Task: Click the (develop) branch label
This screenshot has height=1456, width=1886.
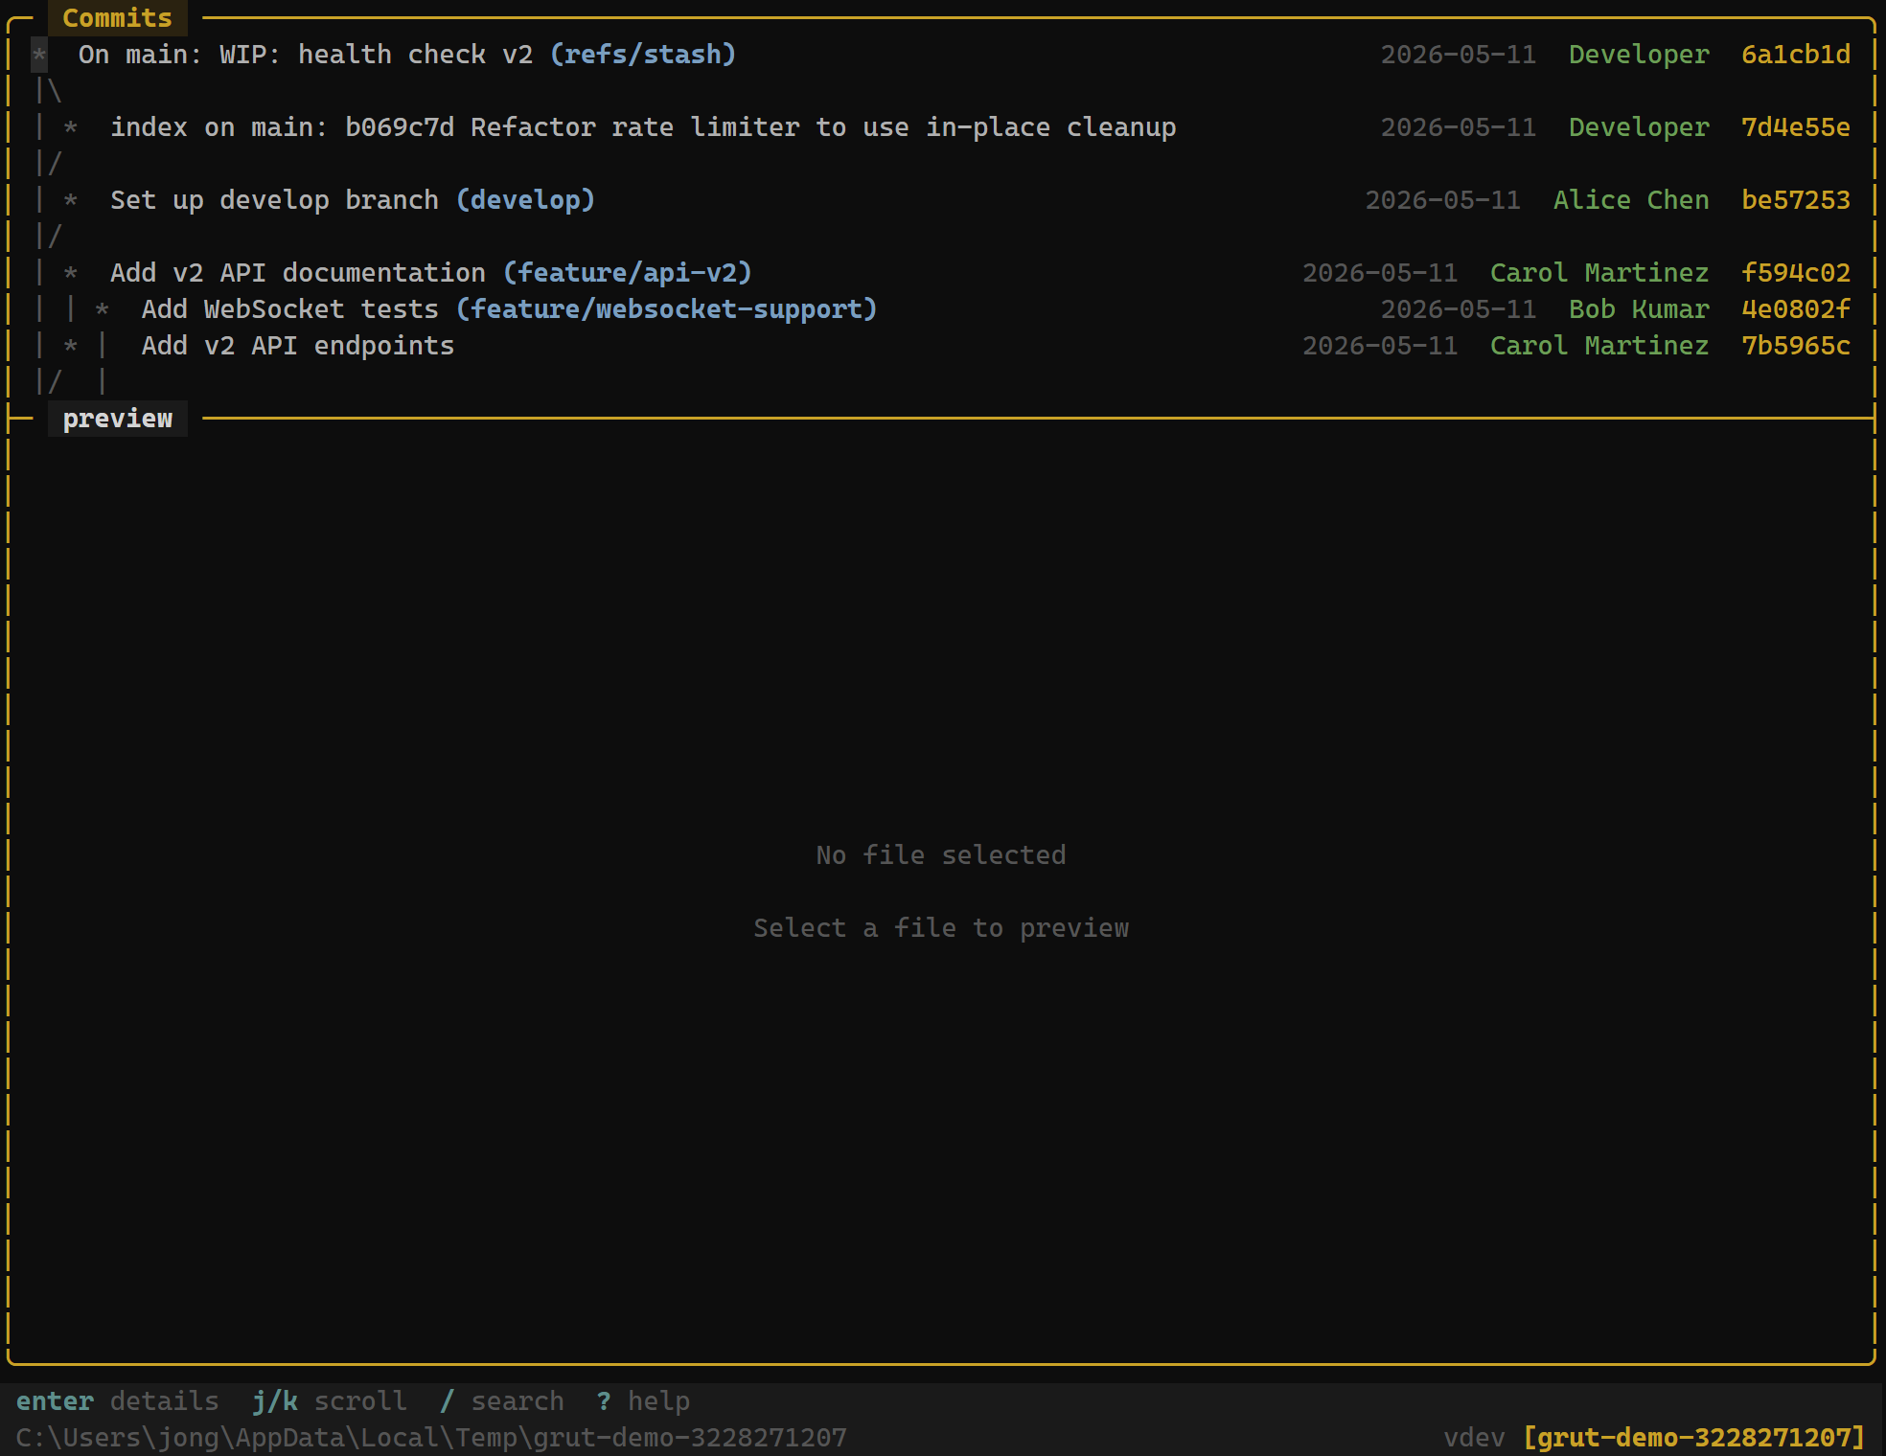Action: click(525, 200)
